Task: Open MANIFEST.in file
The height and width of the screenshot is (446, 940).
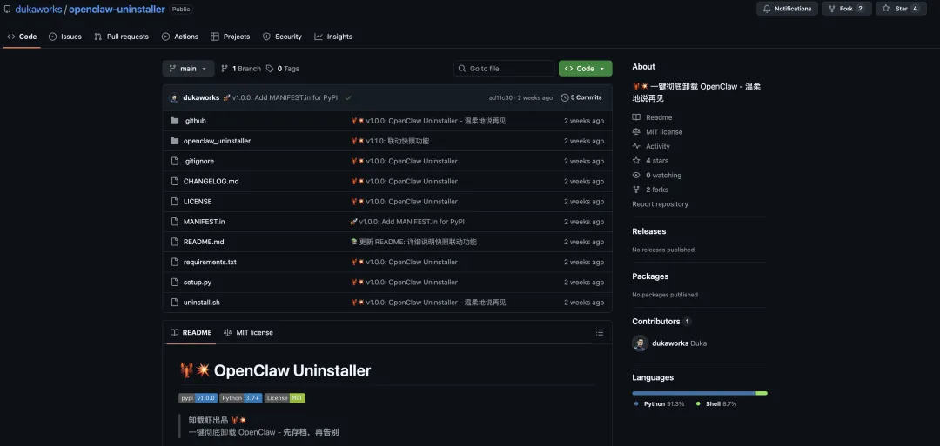Action: 205,222
